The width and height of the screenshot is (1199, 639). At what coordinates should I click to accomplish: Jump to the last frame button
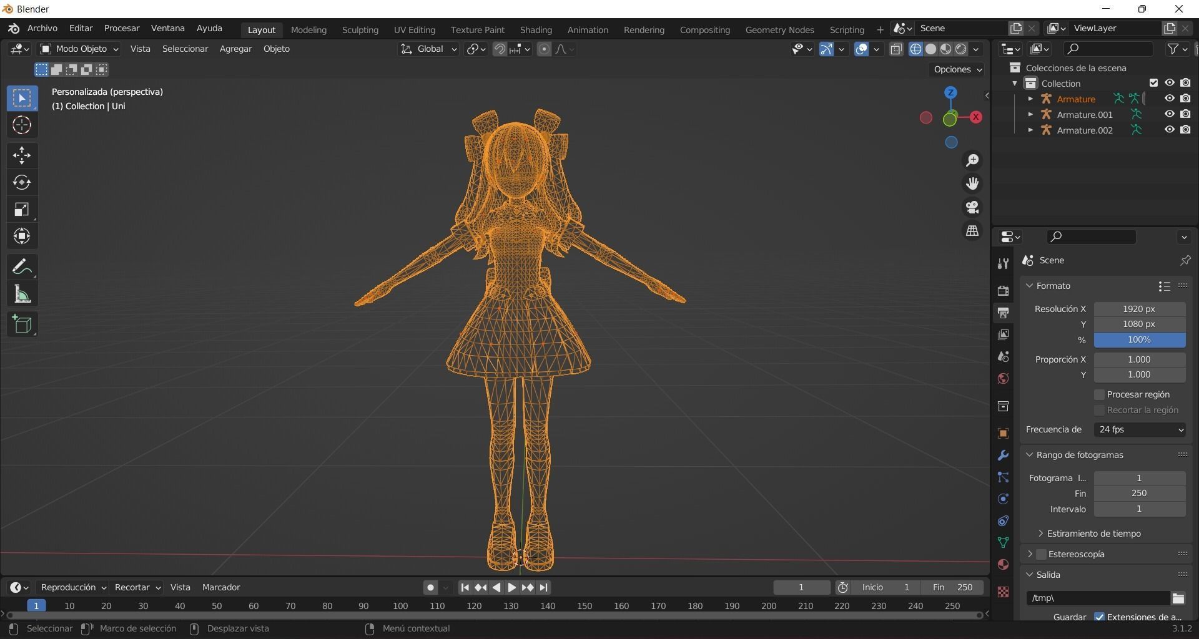click(544, 587)
